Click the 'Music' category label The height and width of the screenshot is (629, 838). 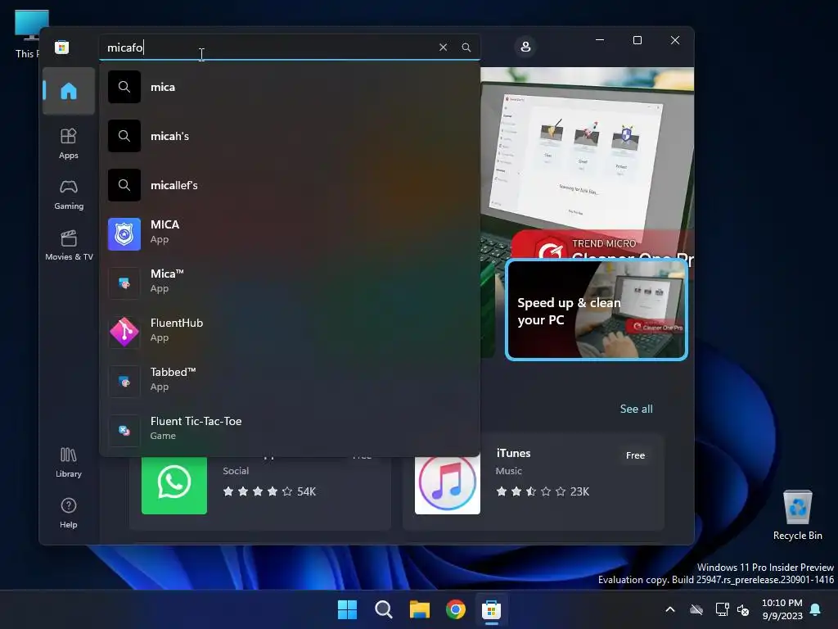click(508, 471)
